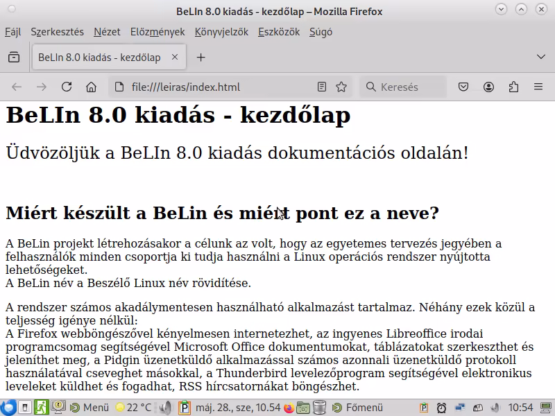Click the 22 °C weather applet
Image resolution: width=555 pixels, height=416 pixels.
coord(133,408)
